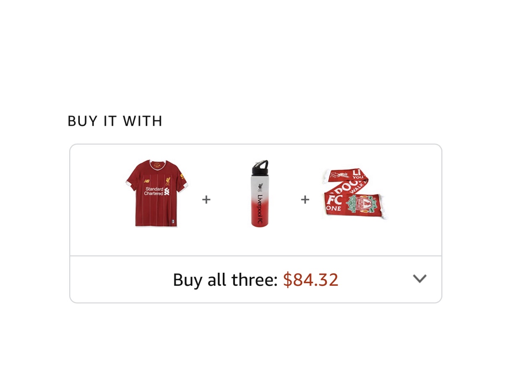This screenshot has width=521, height=380.
Task: Open the Liverpool FC water bottle thumbnail
Action: pyautogui.click(x=260, y=194)
